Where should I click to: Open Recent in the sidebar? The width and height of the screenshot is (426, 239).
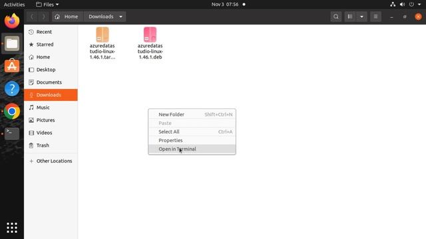point(51,32)
